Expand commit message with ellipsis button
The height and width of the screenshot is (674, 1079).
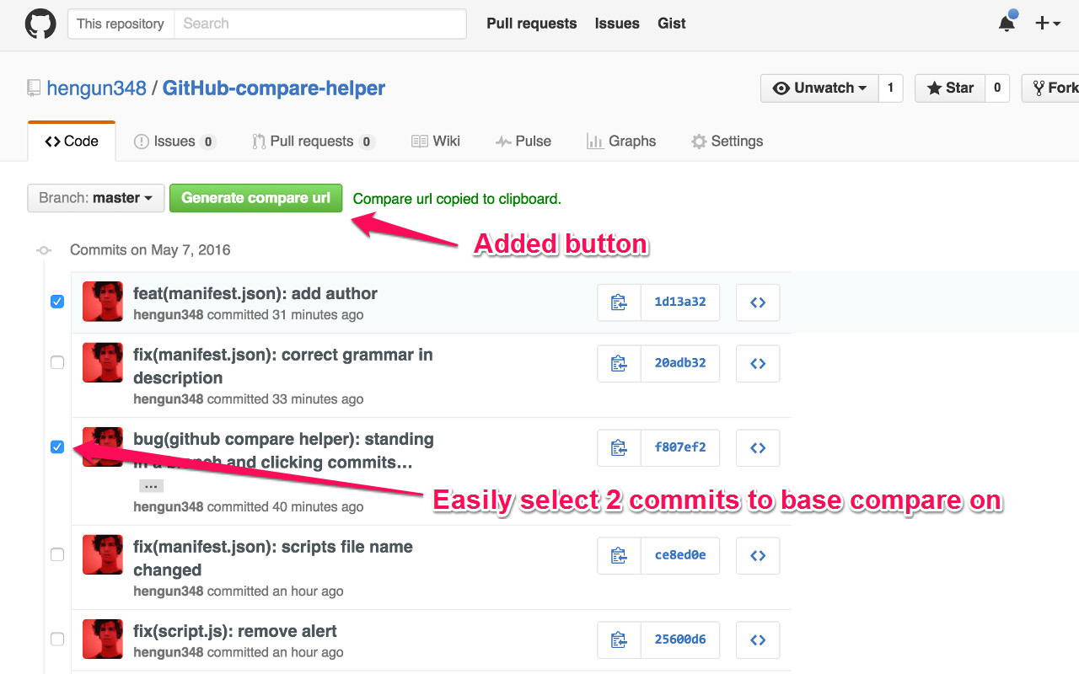pyautogui.click(x=152, y=486)
